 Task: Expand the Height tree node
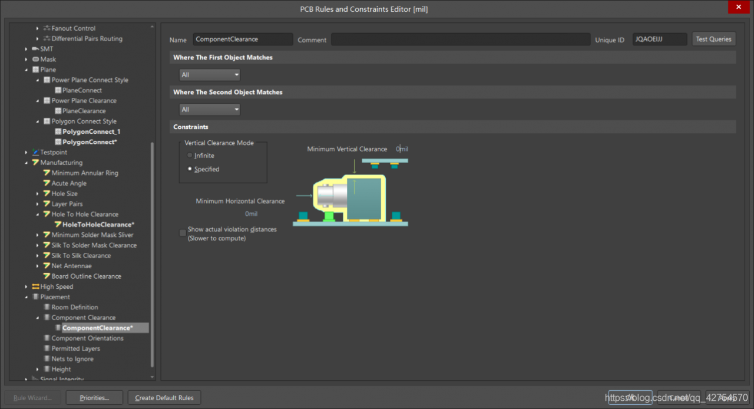38,369
